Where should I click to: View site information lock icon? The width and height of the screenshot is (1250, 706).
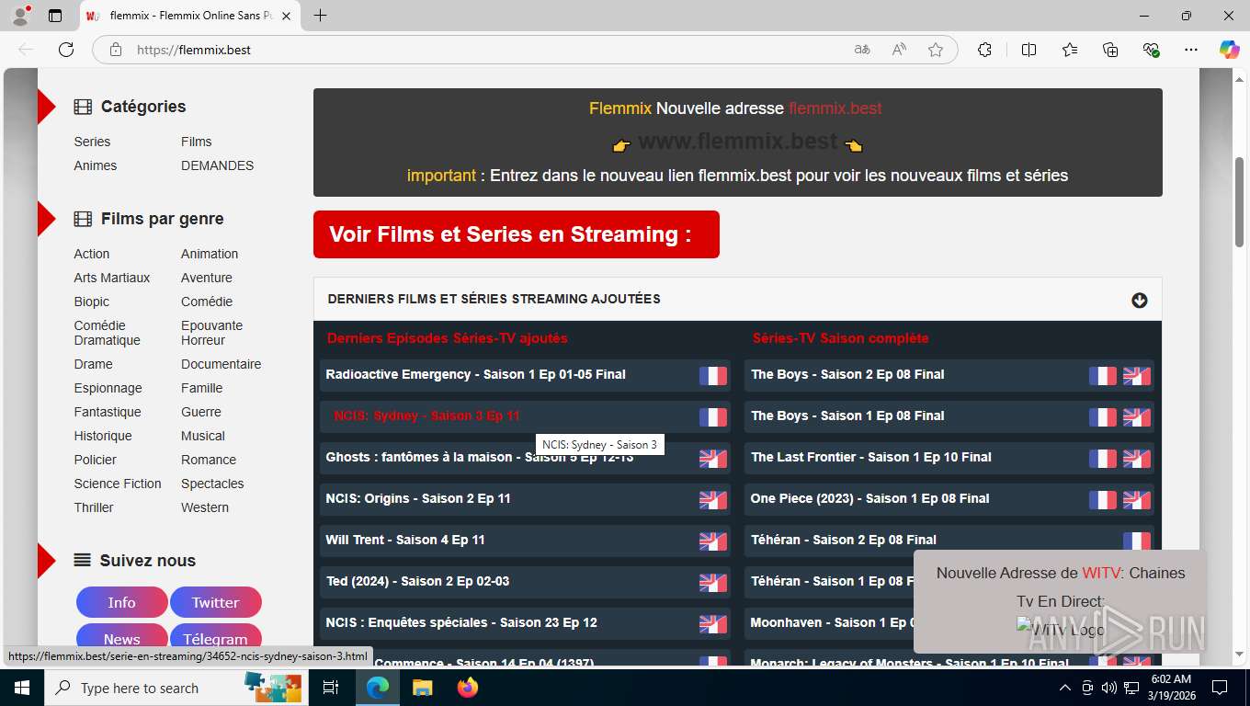tap(115, 50)
